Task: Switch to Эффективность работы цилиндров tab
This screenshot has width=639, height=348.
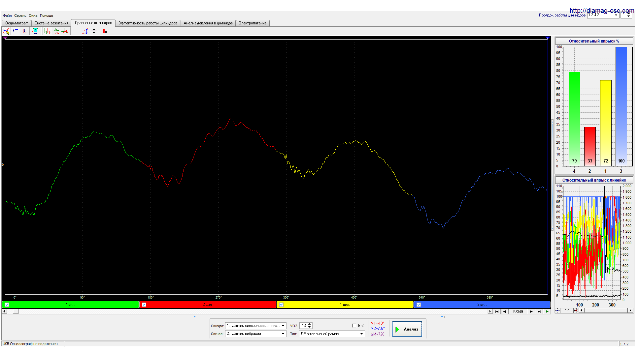Action: (x=148, y=23)
